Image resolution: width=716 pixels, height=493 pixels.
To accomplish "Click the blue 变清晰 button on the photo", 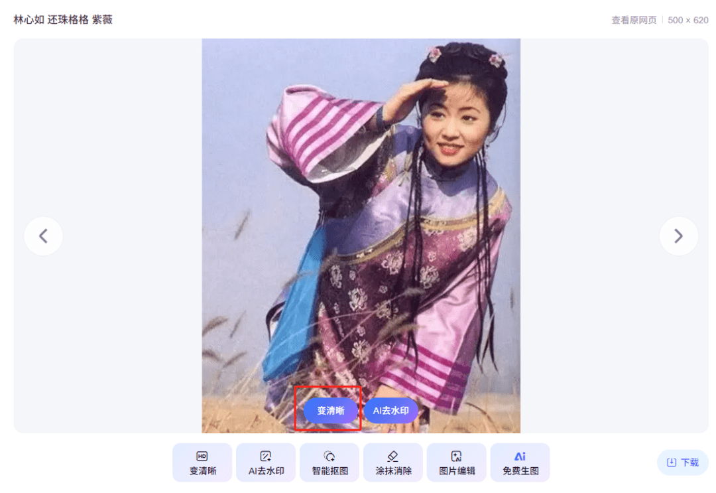I will 331,411.
